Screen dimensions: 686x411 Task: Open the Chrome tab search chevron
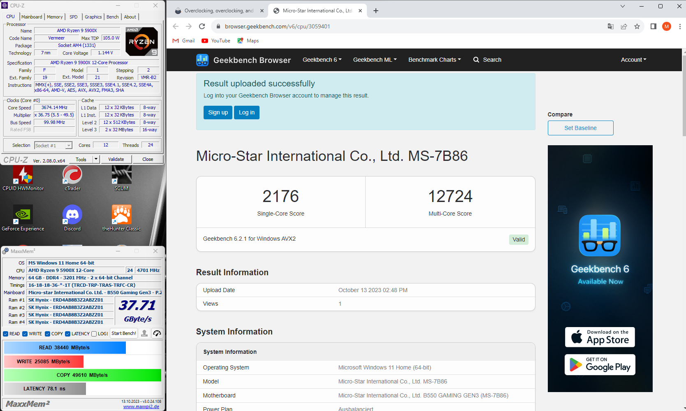coord(623,6)
